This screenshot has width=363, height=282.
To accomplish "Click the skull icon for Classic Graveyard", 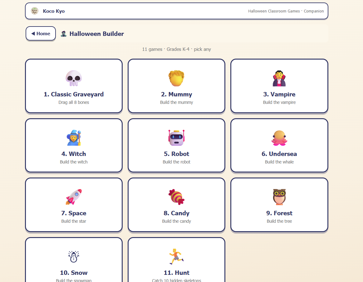I will 74,78.
